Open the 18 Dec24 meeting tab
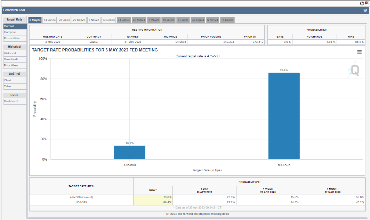Screen dimensions: 370x220 [227, 20]
